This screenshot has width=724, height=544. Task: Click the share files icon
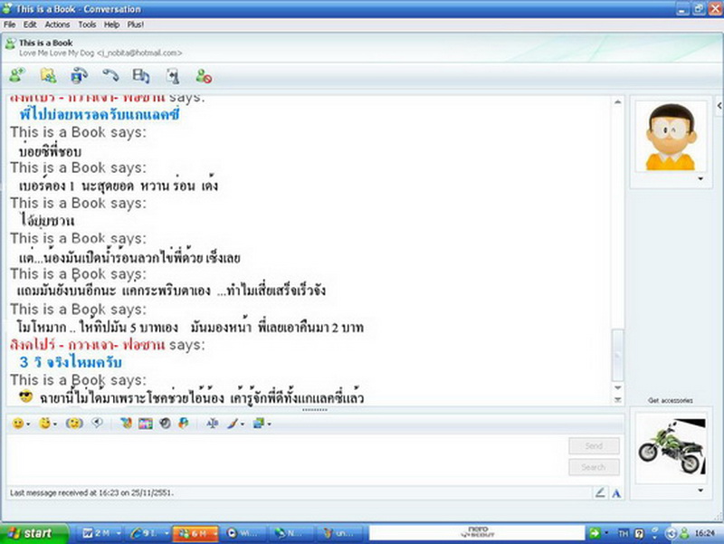(48, 76)
